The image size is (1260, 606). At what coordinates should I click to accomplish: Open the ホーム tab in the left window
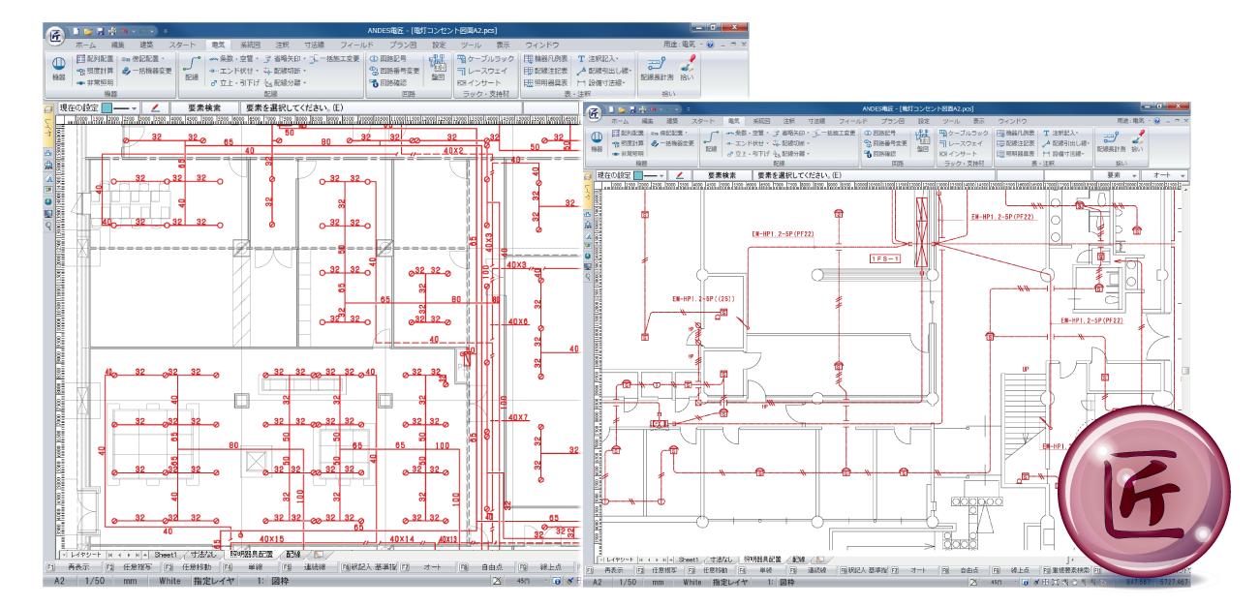(x=85, y=45)
